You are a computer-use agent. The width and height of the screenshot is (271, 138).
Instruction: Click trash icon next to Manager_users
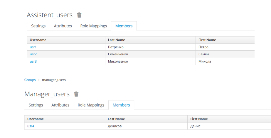[76, 94]
